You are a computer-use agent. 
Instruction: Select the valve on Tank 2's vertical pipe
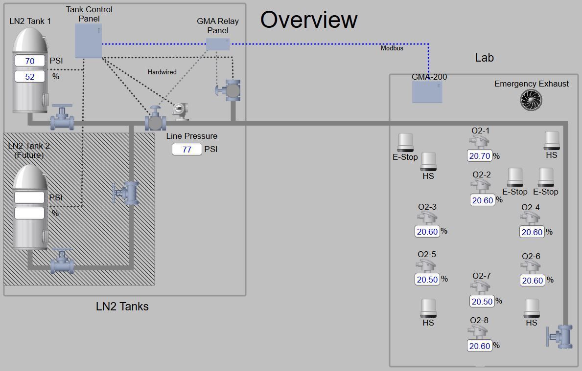[x=126, y=193]
